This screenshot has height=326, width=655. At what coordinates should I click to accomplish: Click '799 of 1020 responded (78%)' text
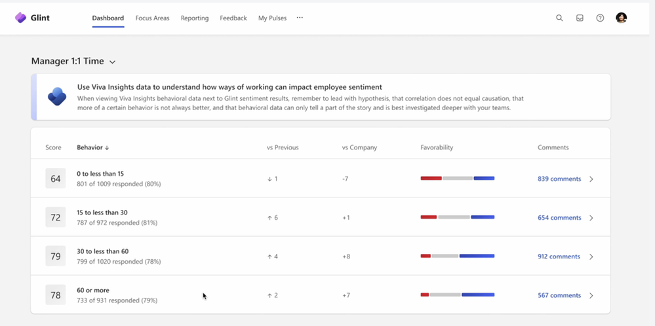[x=119, y=262]
